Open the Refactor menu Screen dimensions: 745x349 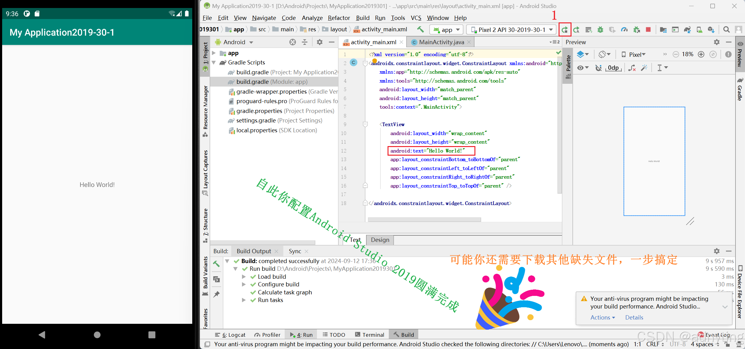point(339,18)
